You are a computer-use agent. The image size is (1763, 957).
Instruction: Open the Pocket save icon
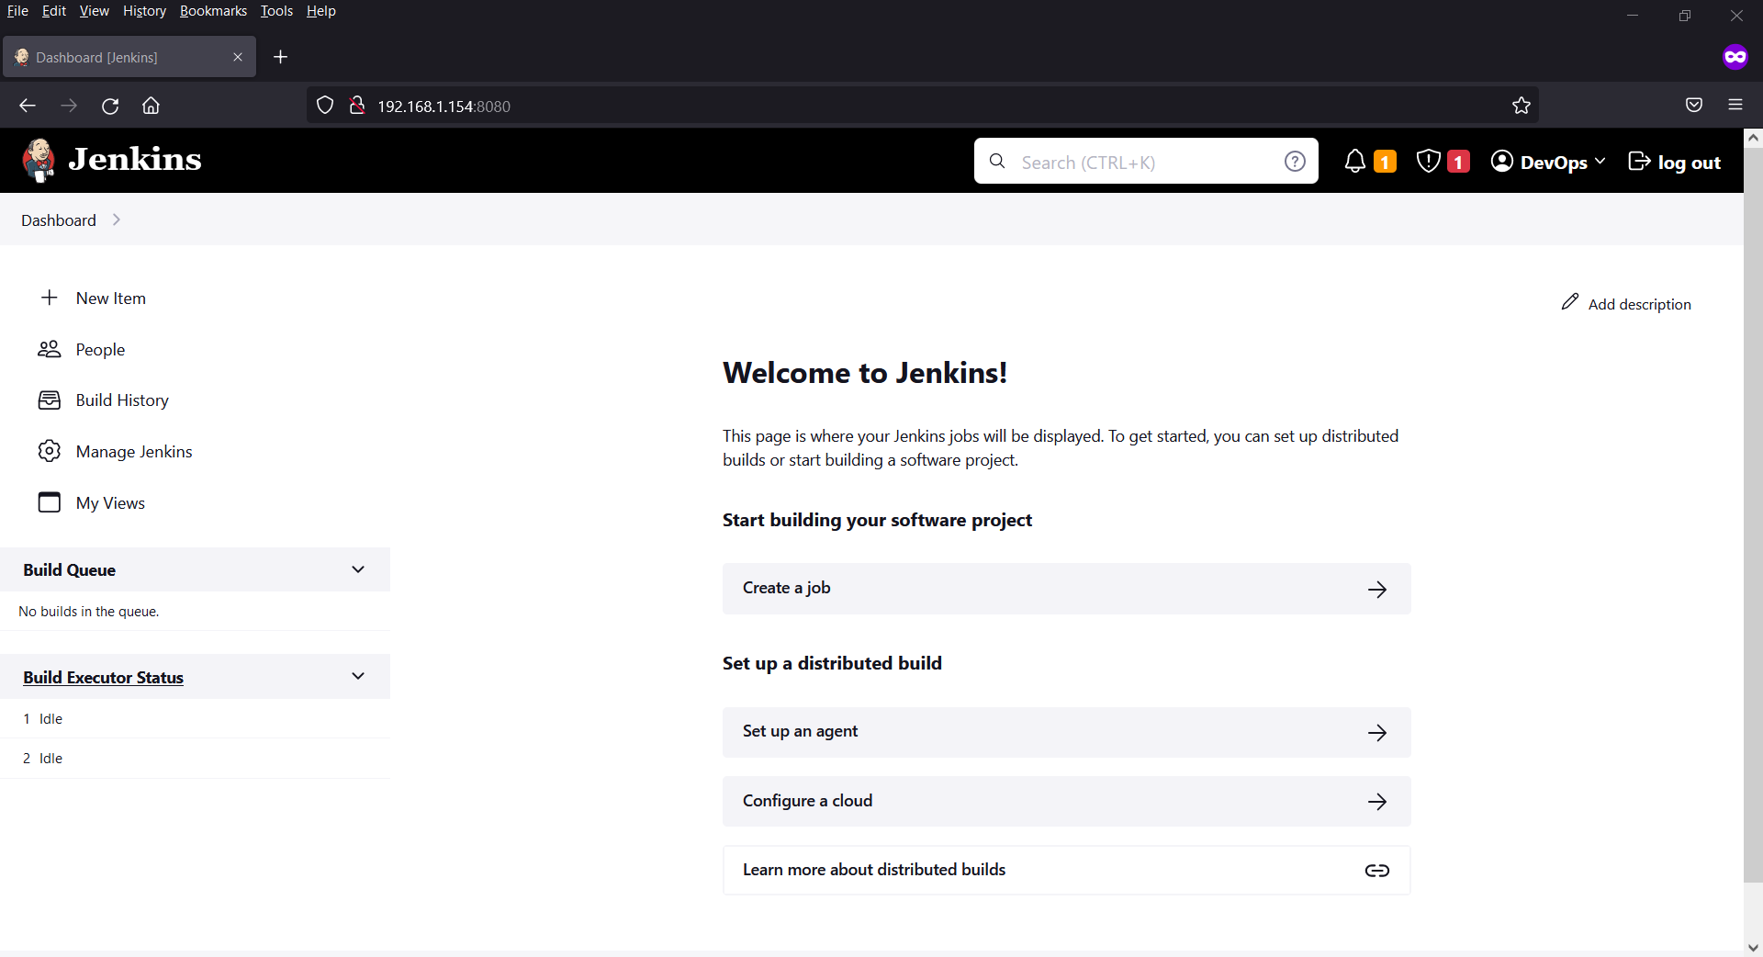1694,105
